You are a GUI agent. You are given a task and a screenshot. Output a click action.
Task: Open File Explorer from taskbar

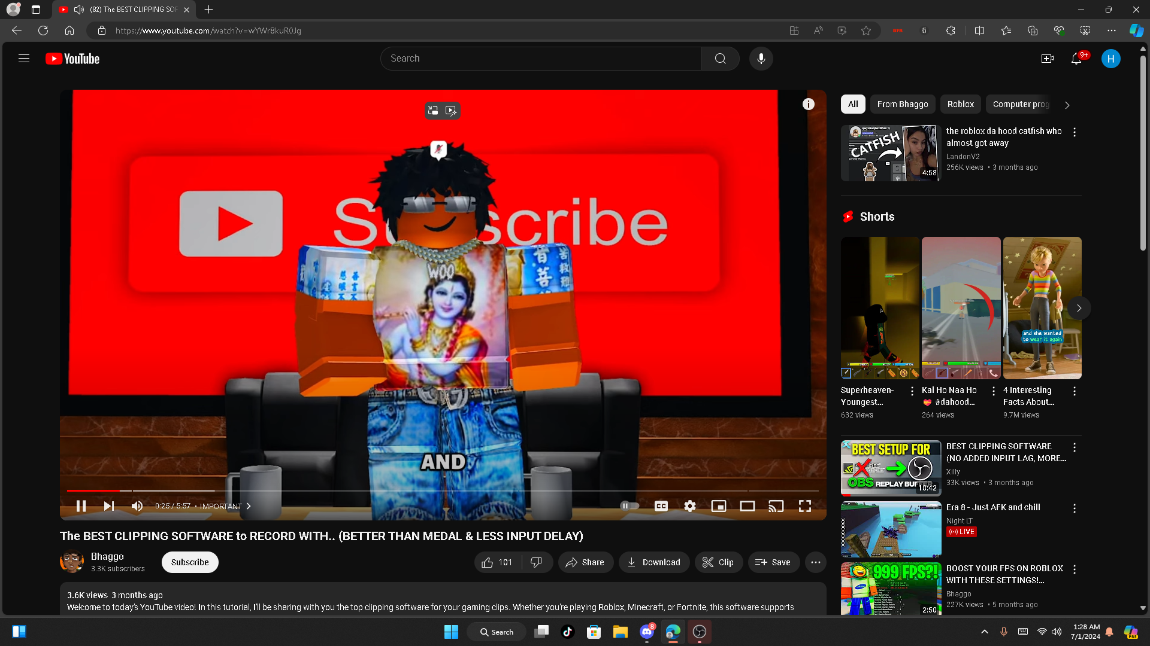pyautogui.click(x=620, y=632)
